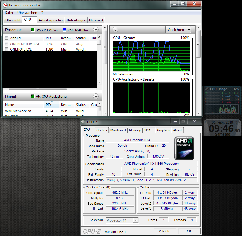Click the process list scroll-up arrow
Image resolution: width=242 pixels, height=236 pixels.
pyautogui.click(x=99, y=37)
